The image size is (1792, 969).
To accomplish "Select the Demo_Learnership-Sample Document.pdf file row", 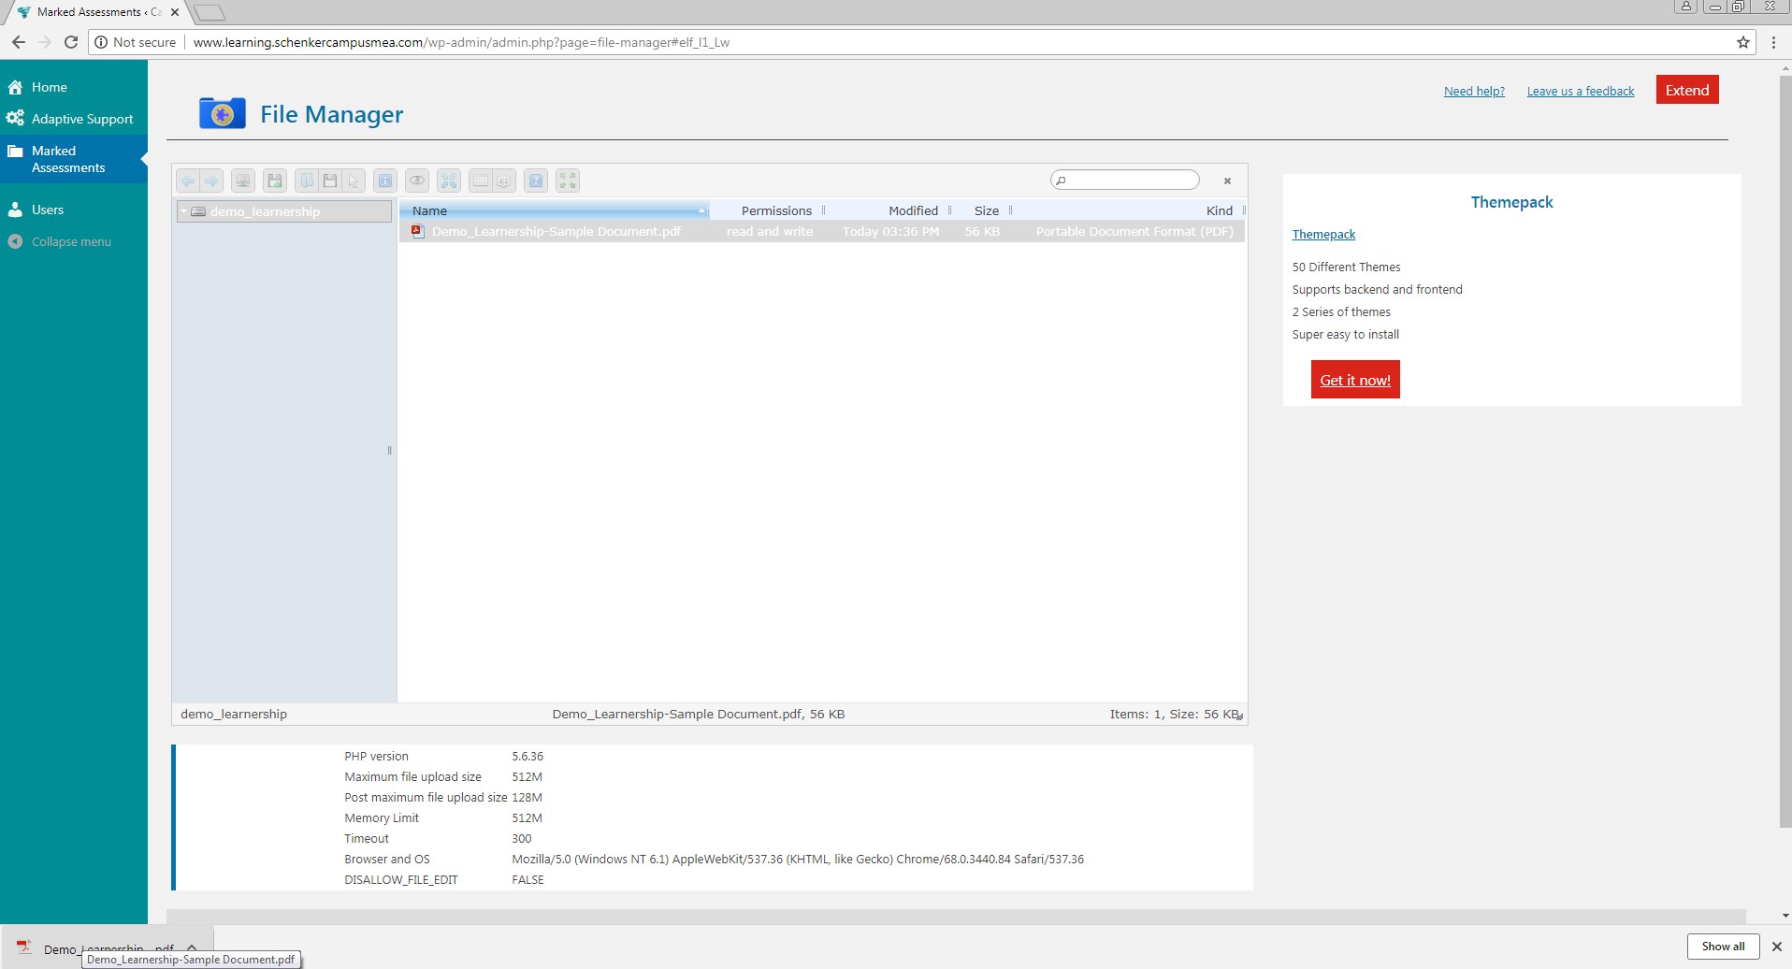I will pyautogui.click(x=556, y=231).
